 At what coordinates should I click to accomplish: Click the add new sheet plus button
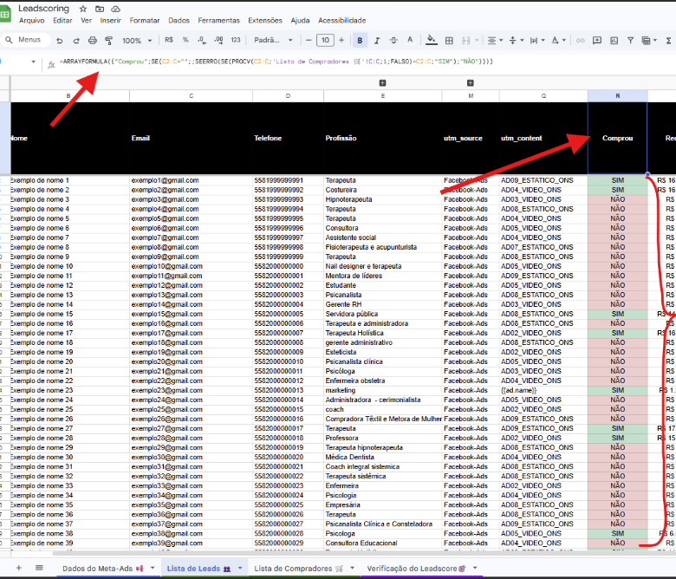point(18,568)
